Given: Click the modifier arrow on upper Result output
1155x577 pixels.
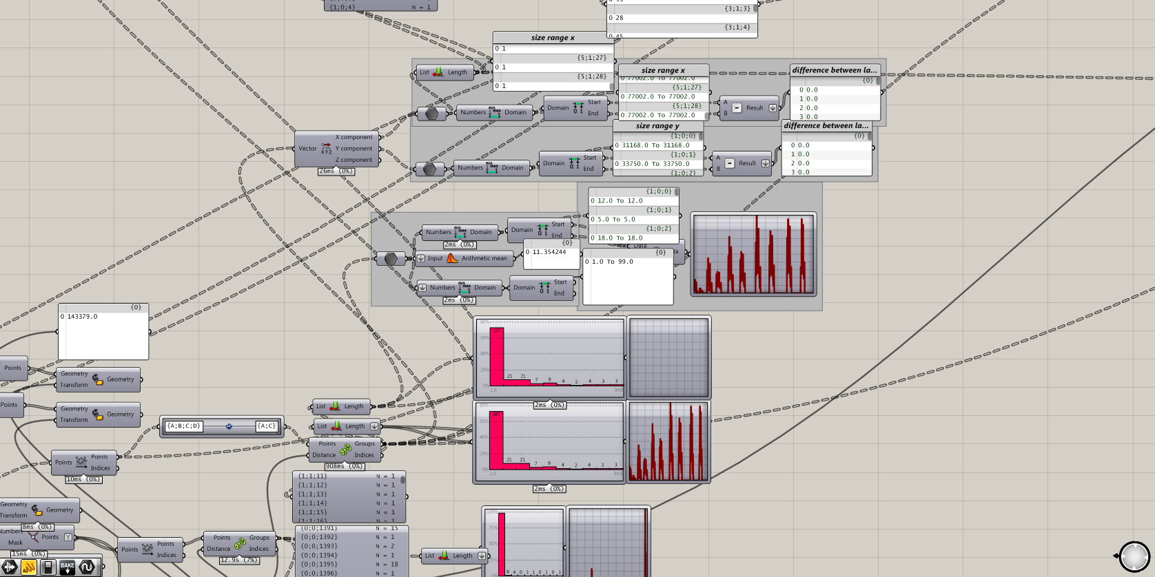Looking at the screenshot, I should [773, 108].
